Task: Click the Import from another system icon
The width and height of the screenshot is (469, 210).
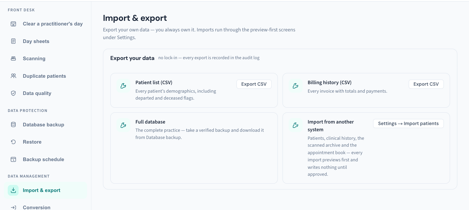Action: point(296,125)
